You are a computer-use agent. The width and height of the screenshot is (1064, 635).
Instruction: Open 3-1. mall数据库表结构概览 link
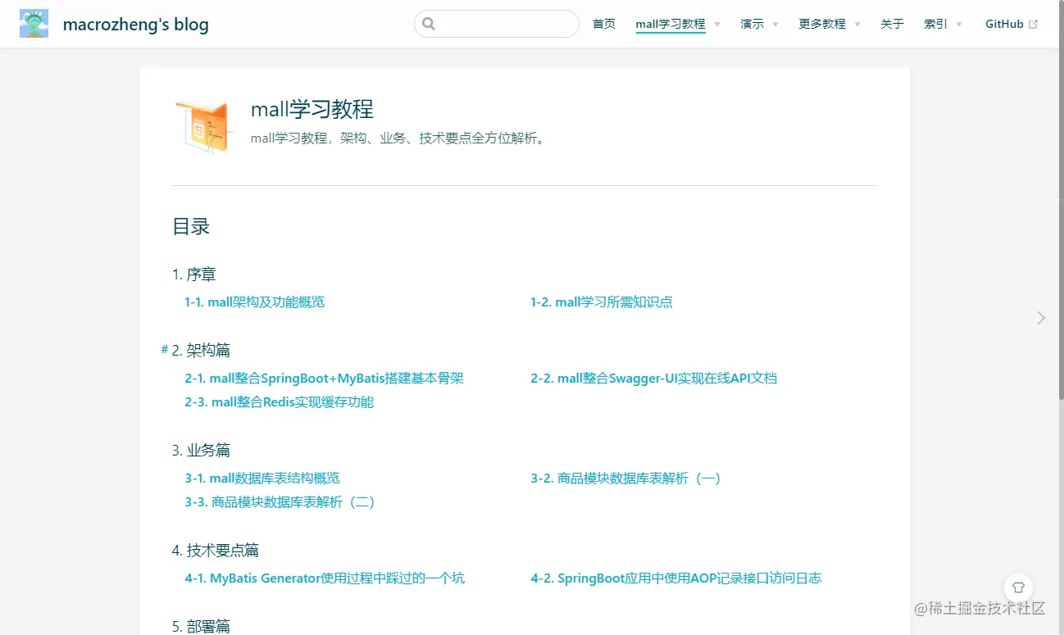click(x=262, y=478)
